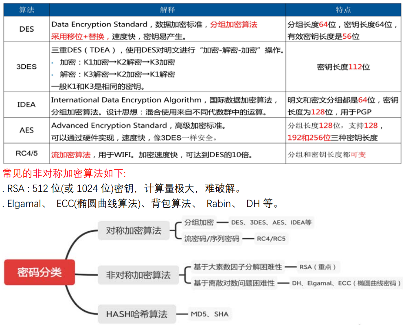Click 三重DES（TDEA）description line
This screenshot has height=325, width=406.
click(x=167, y=50)
